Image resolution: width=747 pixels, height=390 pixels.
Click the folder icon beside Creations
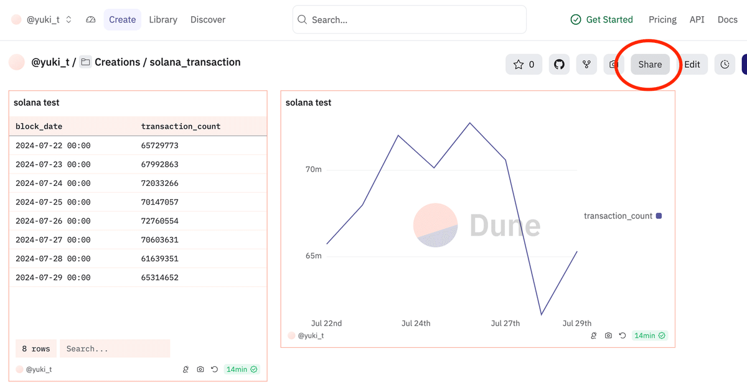point(86,62)
